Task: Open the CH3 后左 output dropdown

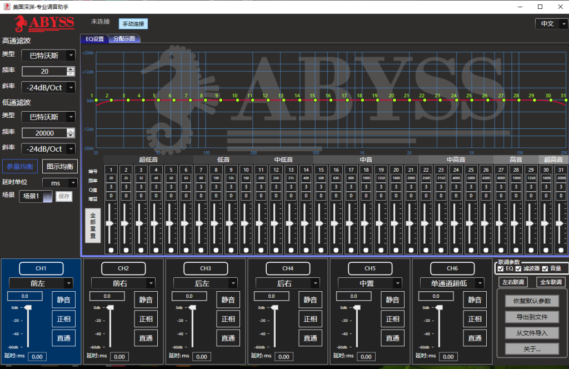Action: point(206,283)
